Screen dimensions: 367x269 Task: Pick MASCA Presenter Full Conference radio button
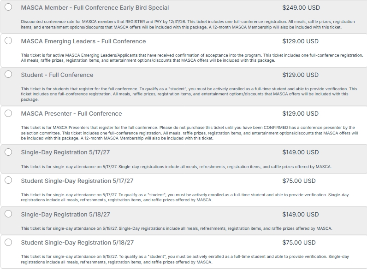(8, 113)
